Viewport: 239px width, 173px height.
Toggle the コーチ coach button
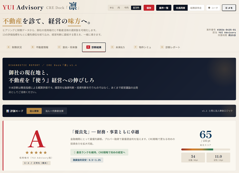point(213,8)
